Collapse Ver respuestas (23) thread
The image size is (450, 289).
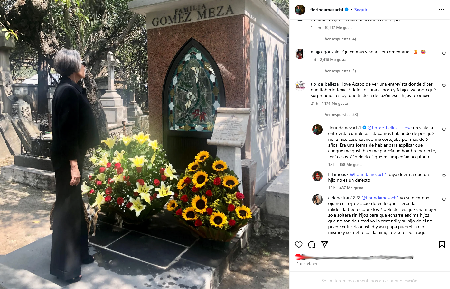click(341, 115)
